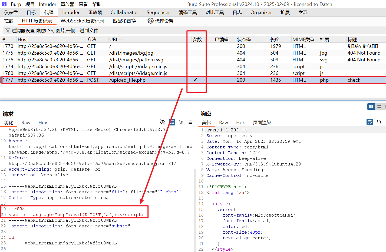The height and width of the screenshot is (252, 386).
Task: Select request 美化 view tab
Action: click(x=9, y=123)
